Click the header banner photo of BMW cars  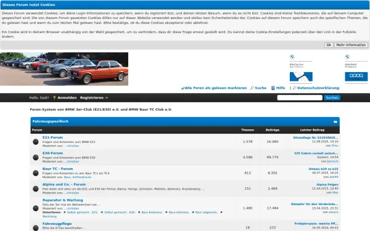click(64, 69)
